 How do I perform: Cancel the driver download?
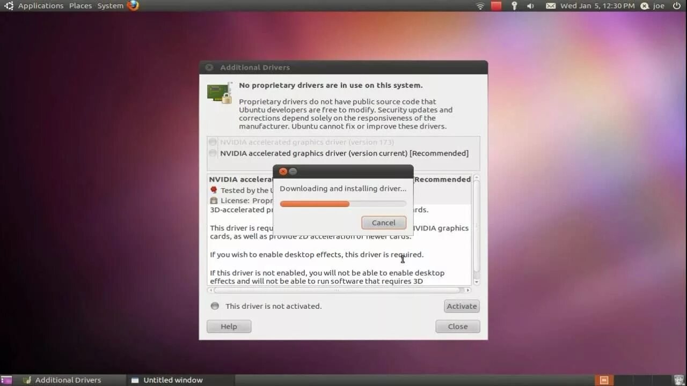point(384,222)
